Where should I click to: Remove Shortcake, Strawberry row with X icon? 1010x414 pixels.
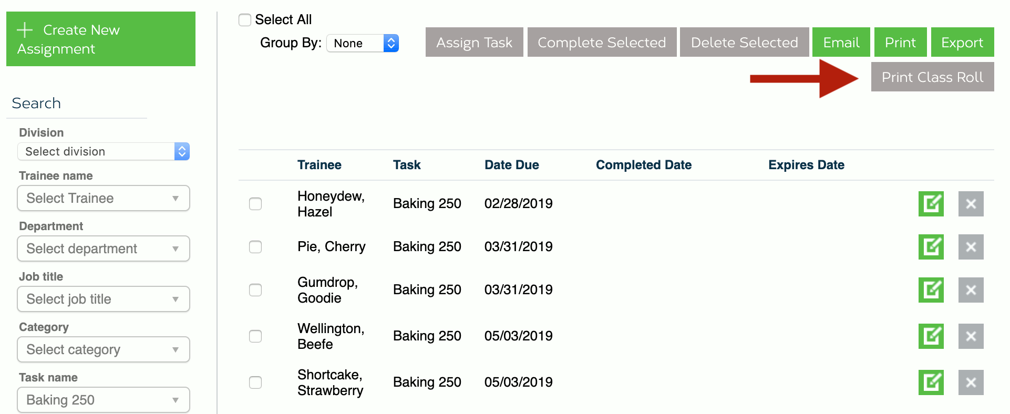[x=971, y=382]
